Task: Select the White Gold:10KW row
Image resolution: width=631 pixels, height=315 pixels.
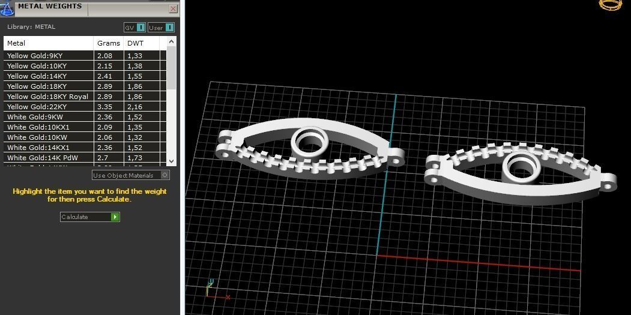Action: [85, 137]
